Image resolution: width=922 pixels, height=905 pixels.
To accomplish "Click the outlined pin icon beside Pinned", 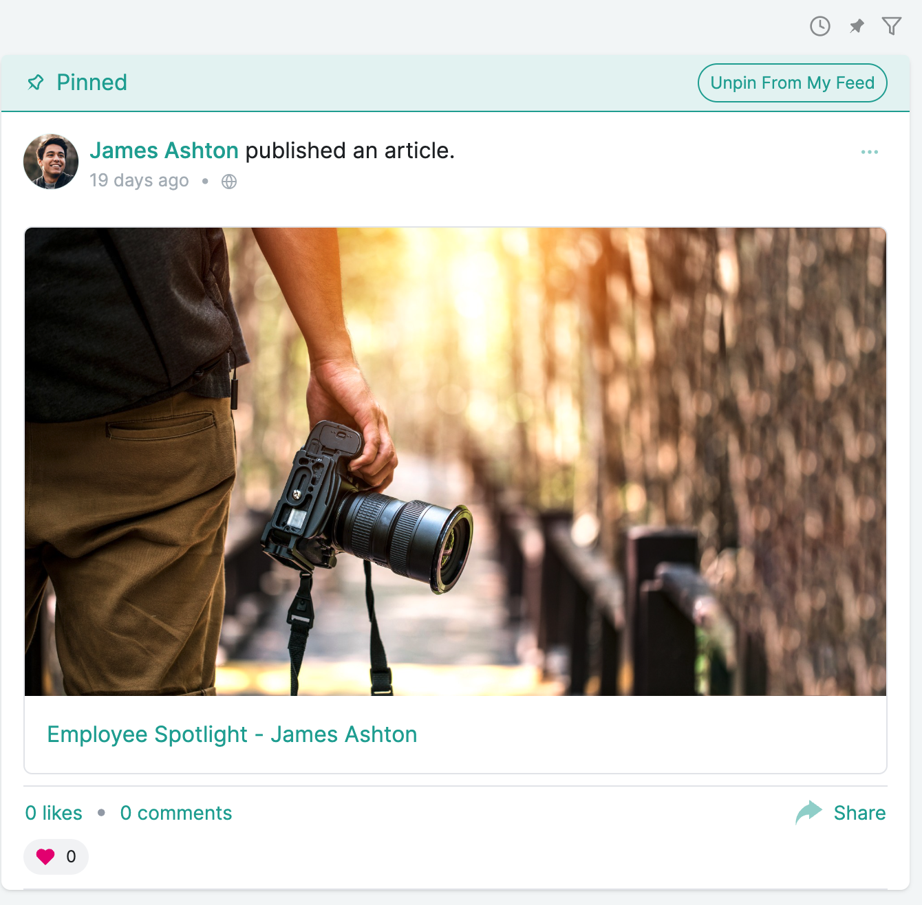I will point(36,83).
